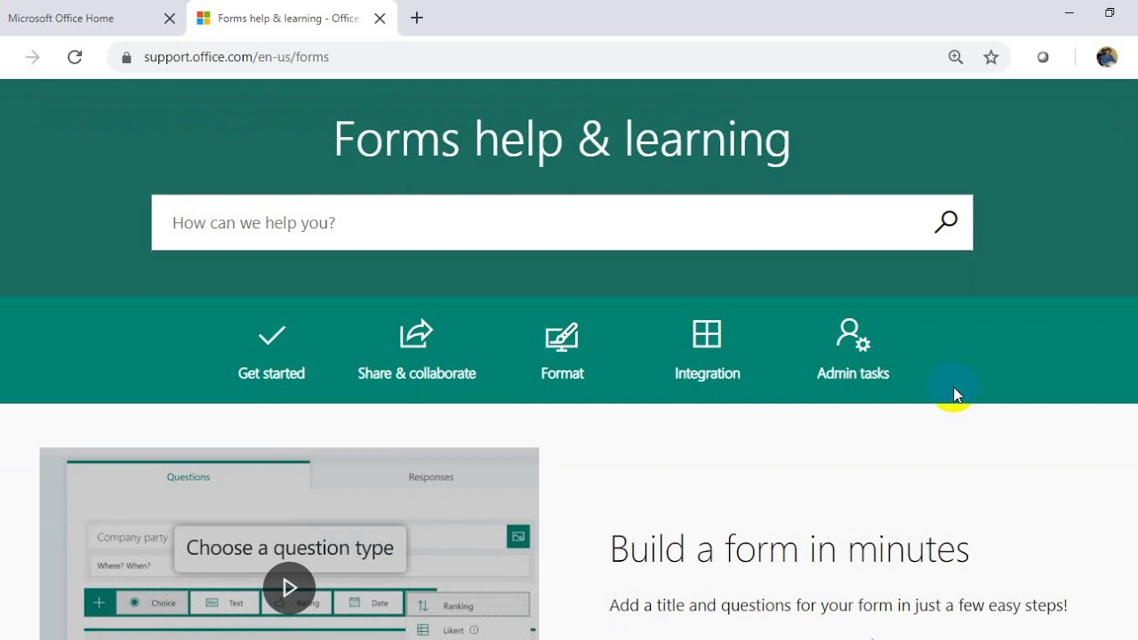Click the Get started checkmark icon
The height and width of the screenshot is (640, 1138).
(x=271, y=335)
